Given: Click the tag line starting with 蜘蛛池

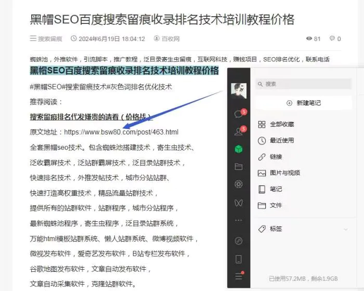Looking at the screenshot, I should (x=180, y=59).
